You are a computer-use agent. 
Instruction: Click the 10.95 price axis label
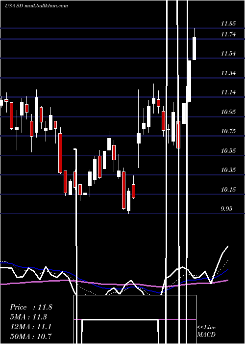tap(228, 112)
